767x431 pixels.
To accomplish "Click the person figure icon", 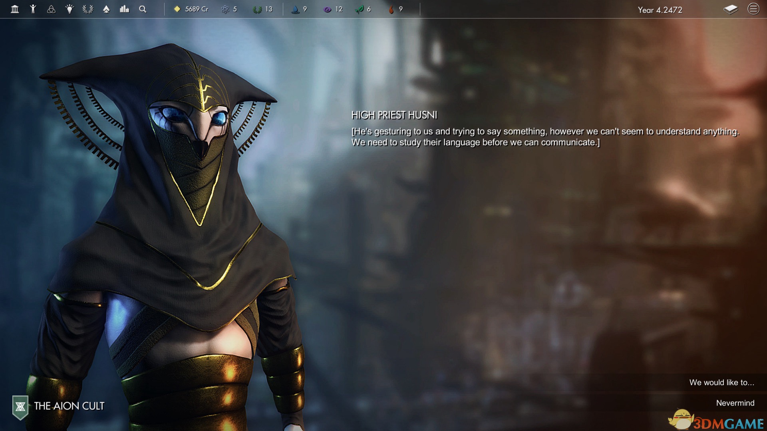I will (33, 9).
